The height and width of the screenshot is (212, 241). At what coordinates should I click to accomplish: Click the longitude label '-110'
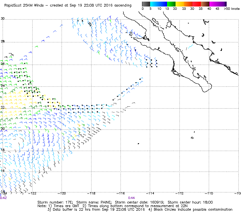click(209, 193)
